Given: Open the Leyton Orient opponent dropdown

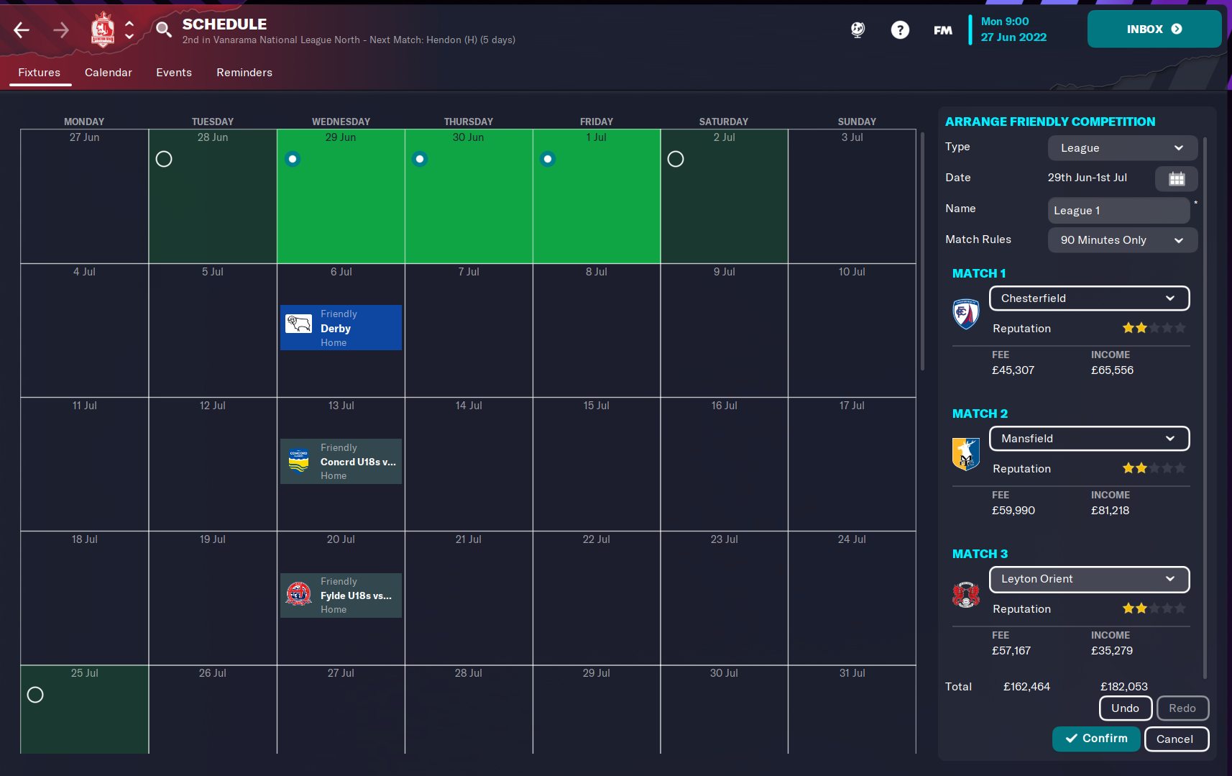Looking at the screenshot, I should [x=1089, y=579].
